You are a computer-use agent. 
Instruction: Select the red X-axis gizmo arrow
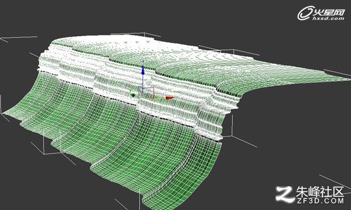coord(169,98)
